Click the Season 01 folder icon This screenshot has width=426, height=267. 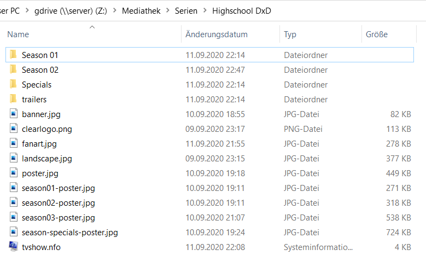pyautogui.click(x=13, y=55)
